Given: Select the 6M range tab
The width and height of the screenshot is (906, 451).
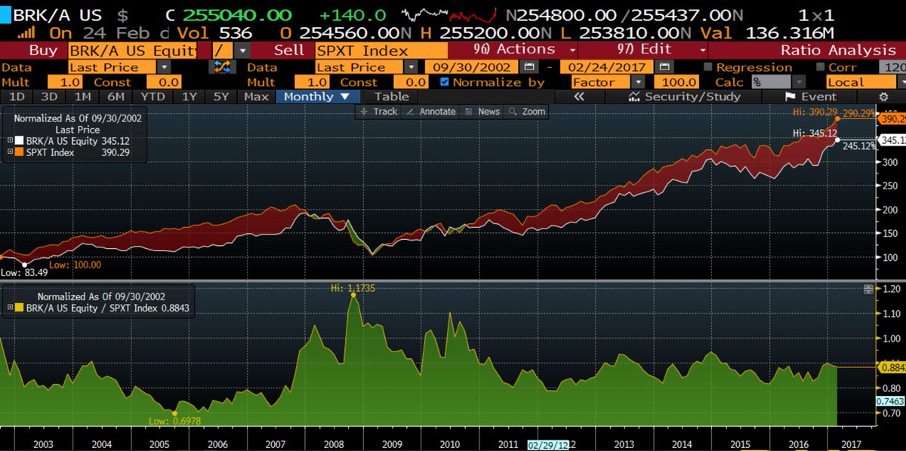Looking at the screenshot, I should [x=116, y=97].
